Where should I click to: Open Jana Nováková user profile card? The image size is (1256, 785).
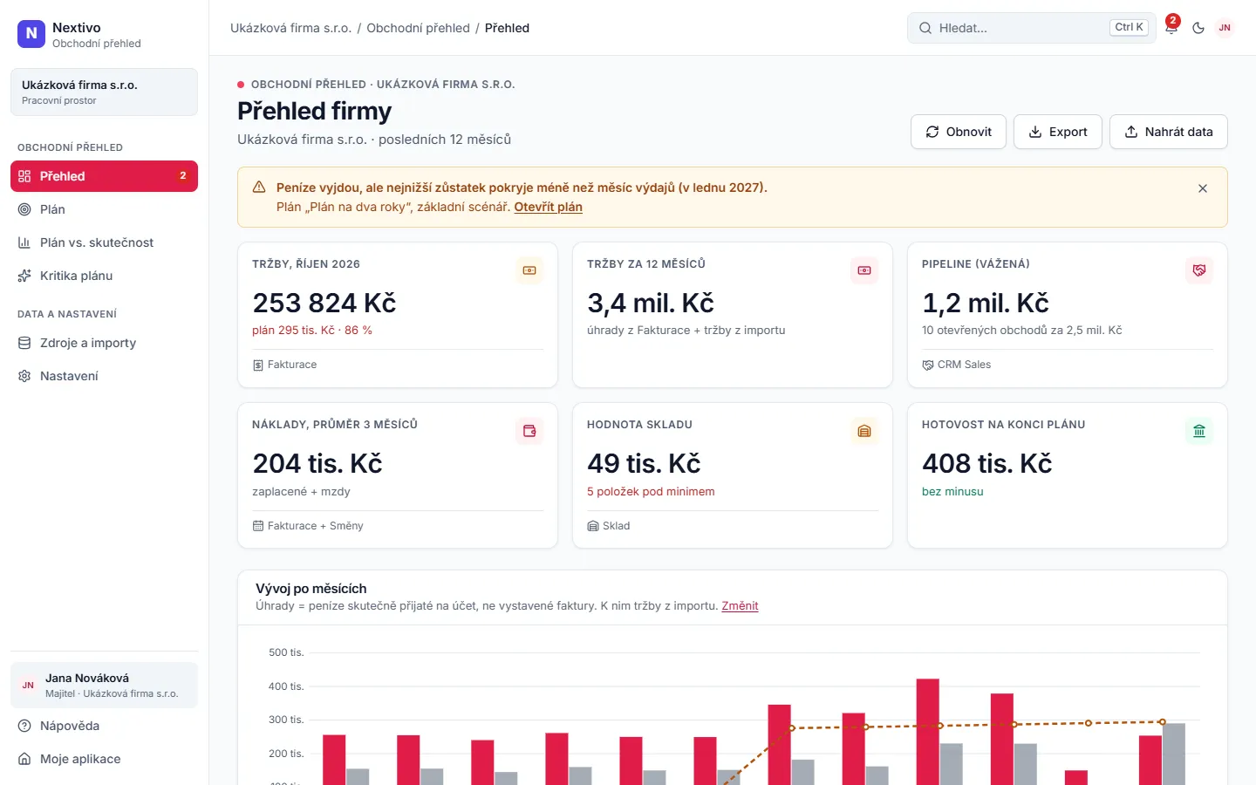click(x=104, y=685)
